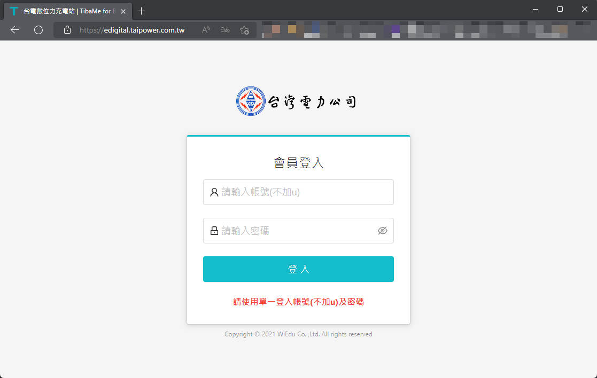Focus the password field 請輸入密碼
The height and width of the screenshot is (378, 597).
298,231
